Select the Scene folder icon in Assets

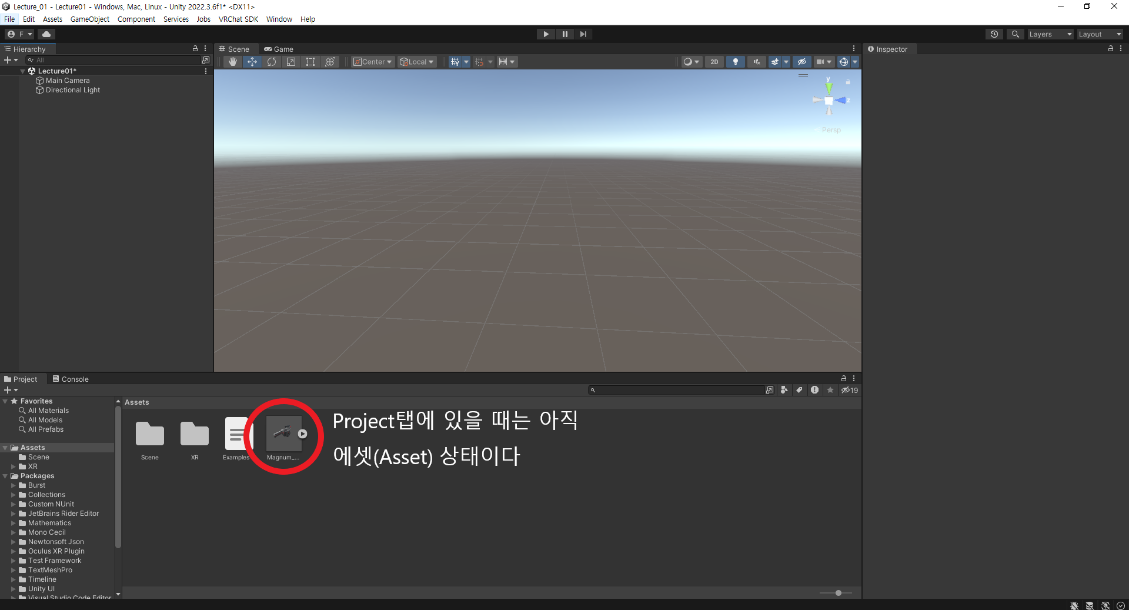(150, 434)
